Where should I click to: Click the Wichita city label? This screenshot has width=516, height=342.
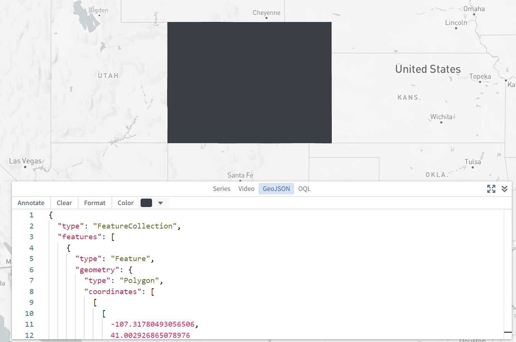tap(441, 117)
